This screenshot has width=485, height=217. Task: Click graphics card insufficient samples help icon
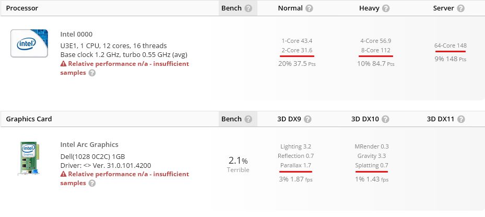pyautogui.click(x=92, y=183)
